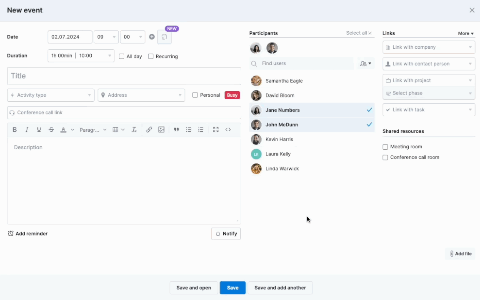Image resolution: width=480 pixels, height=300 pixels.
Task: Click into the Description text area
Action: [124, 180]
